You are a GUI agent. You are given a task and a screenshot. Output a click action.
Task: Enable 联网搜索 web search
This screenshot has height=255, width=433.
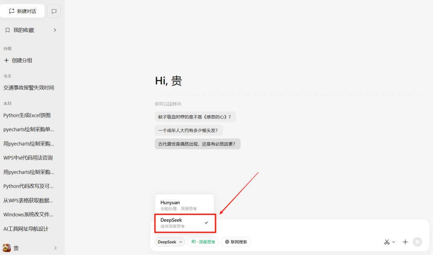click(x=235, y=242)
